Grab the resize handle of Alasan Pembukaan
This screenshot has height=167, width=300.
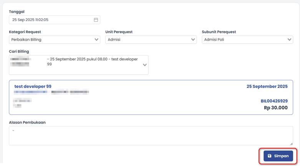click(x=291, y=144)
